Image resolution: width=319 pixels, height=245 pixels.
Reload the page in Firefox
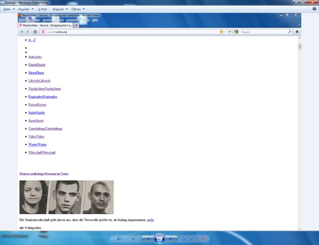coord(229,32)
